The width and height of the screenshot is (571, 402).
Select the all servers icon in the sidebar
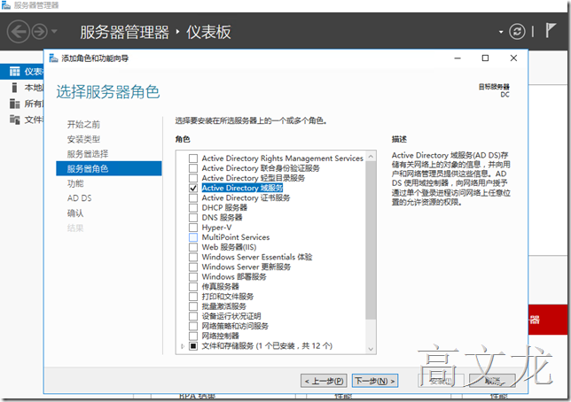tap(14, 104)
